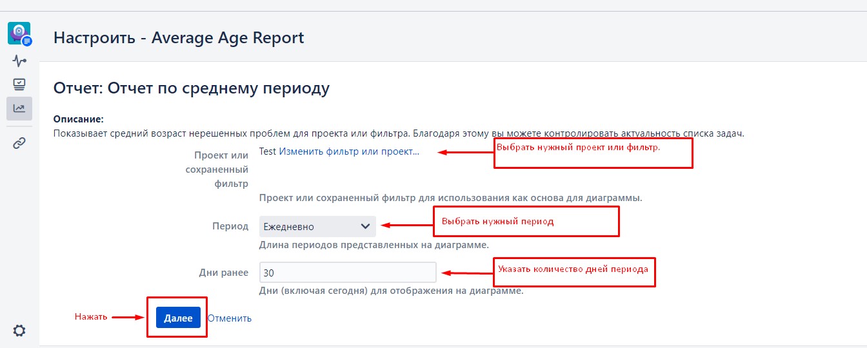The width and height of the screenshot is (867, 348).
Task: Click hint about проект как основа для диаграммы
Action: click(451, 198)
